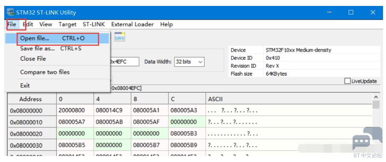Click the Address column header

(32, 99)
